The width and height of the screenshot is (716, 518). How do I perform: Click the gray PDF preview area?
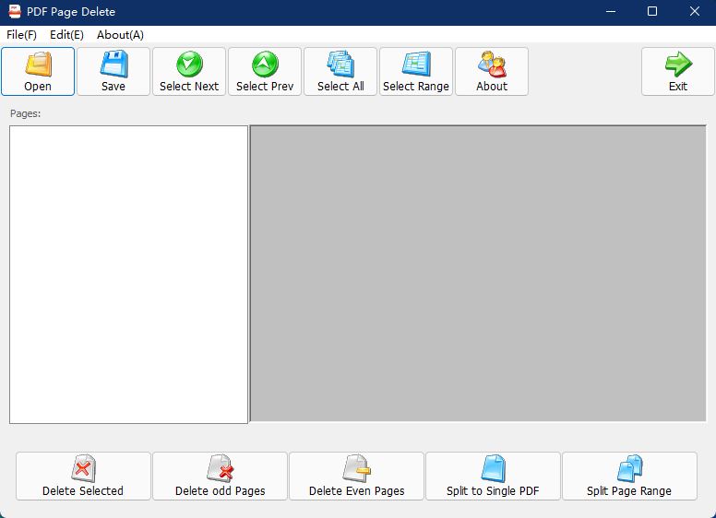pyautogui.click(x=478, y=274)
